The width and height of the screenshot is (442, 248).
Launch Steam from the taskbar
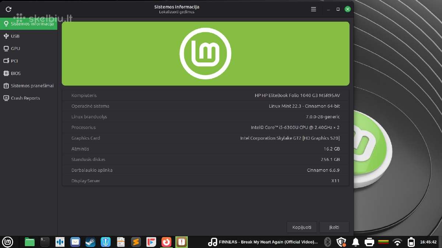click(x=90, y=242)
